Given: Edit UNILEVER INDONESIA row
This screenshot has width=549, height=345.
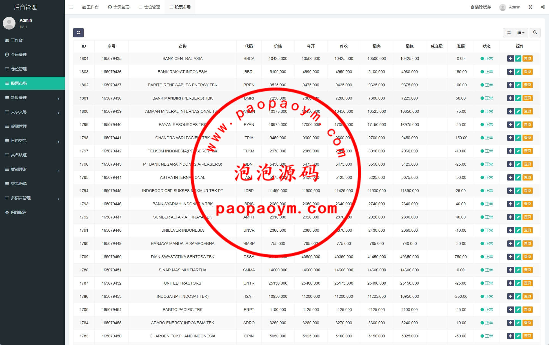Looking at the screenshot, I should click(x=518, y=230).
